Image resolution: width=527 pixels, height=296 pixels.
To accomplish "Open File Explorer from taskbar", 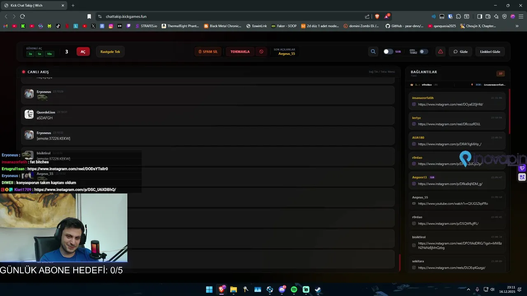I will point(233,289).
